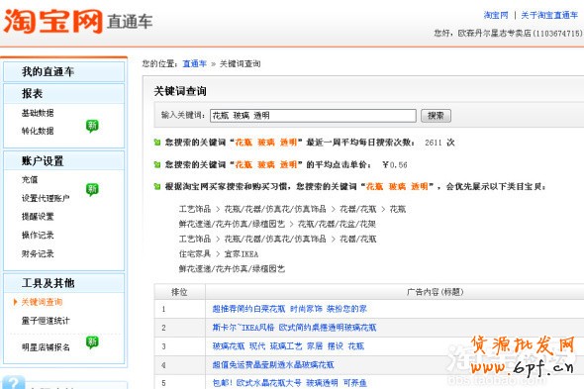Open the 直通车 breadcrumb link

pos(194,63)
